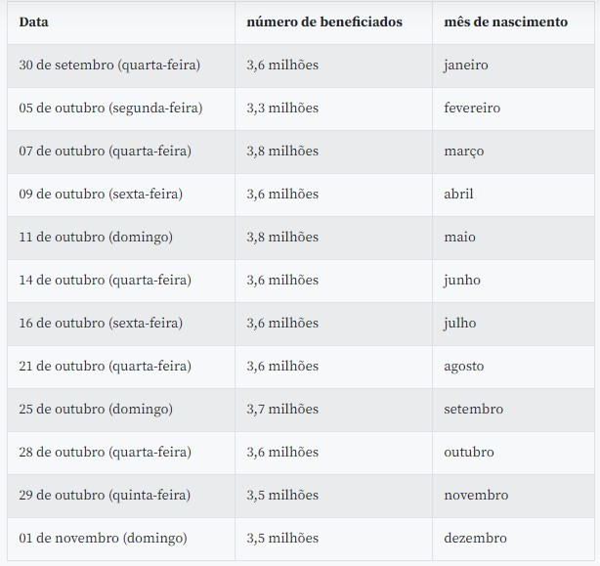Click the "fevereiro" month cell

(472, 108)
